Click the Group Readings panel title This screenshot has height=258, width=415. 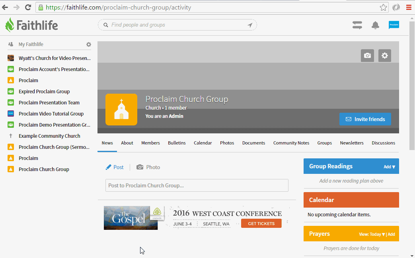coord(331,166)
